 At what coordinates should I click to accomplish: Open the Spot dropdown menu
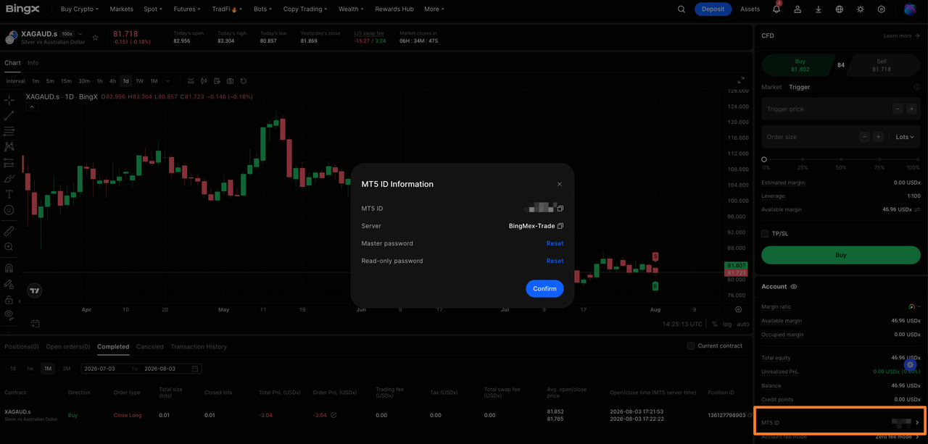(x=153, y=9)
